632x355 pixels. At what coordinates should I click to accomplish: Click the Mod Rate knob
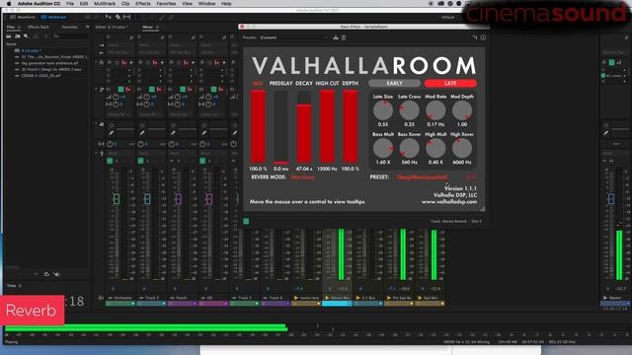pos(435,110)
